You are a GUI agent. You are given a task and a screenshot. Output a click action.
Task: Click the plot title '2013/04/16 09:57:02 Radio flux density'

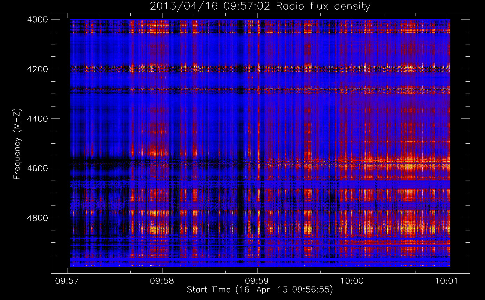click(260, 6)
